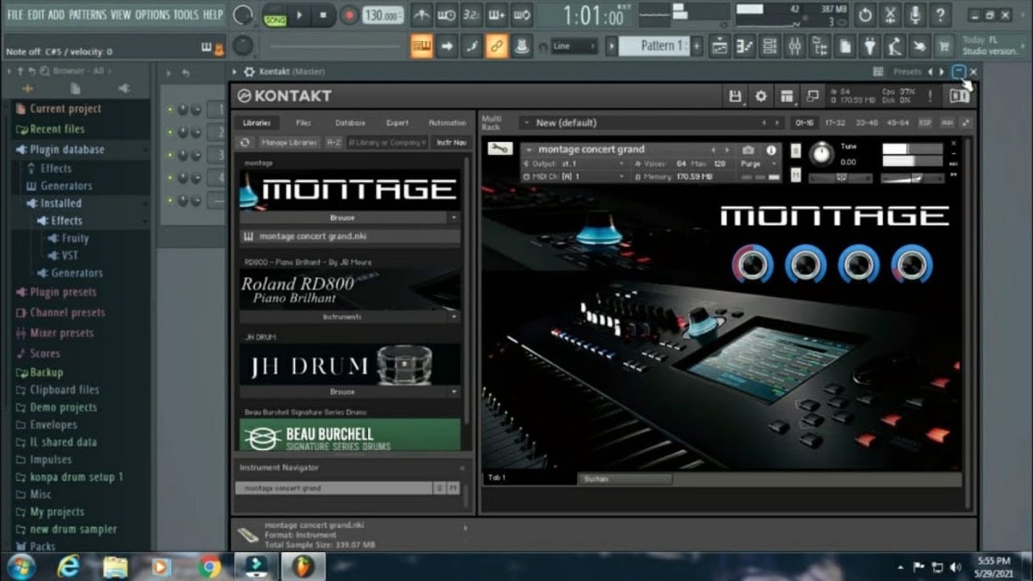Open the FILE menu

(15, 15)
